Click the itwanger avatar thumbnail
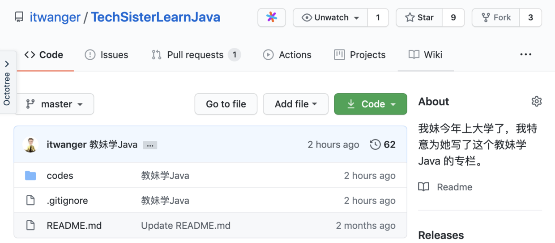Viewport: 555px width, 243px height. click(31, 144)
